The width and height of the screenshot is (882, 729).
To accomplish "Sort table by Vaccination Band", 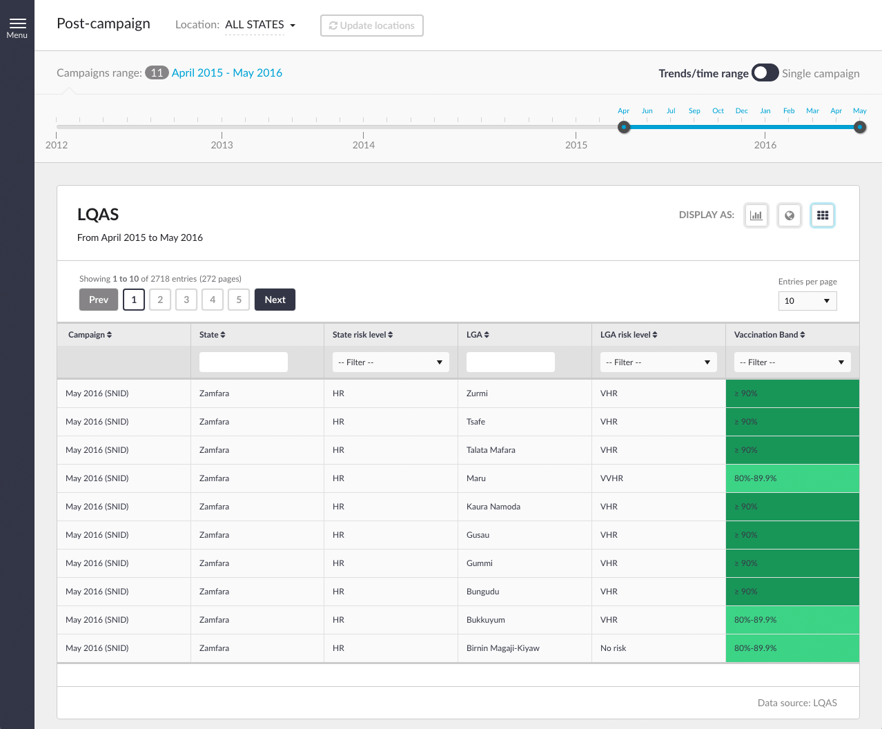I will pyautogui.click(x=770, y=335).
